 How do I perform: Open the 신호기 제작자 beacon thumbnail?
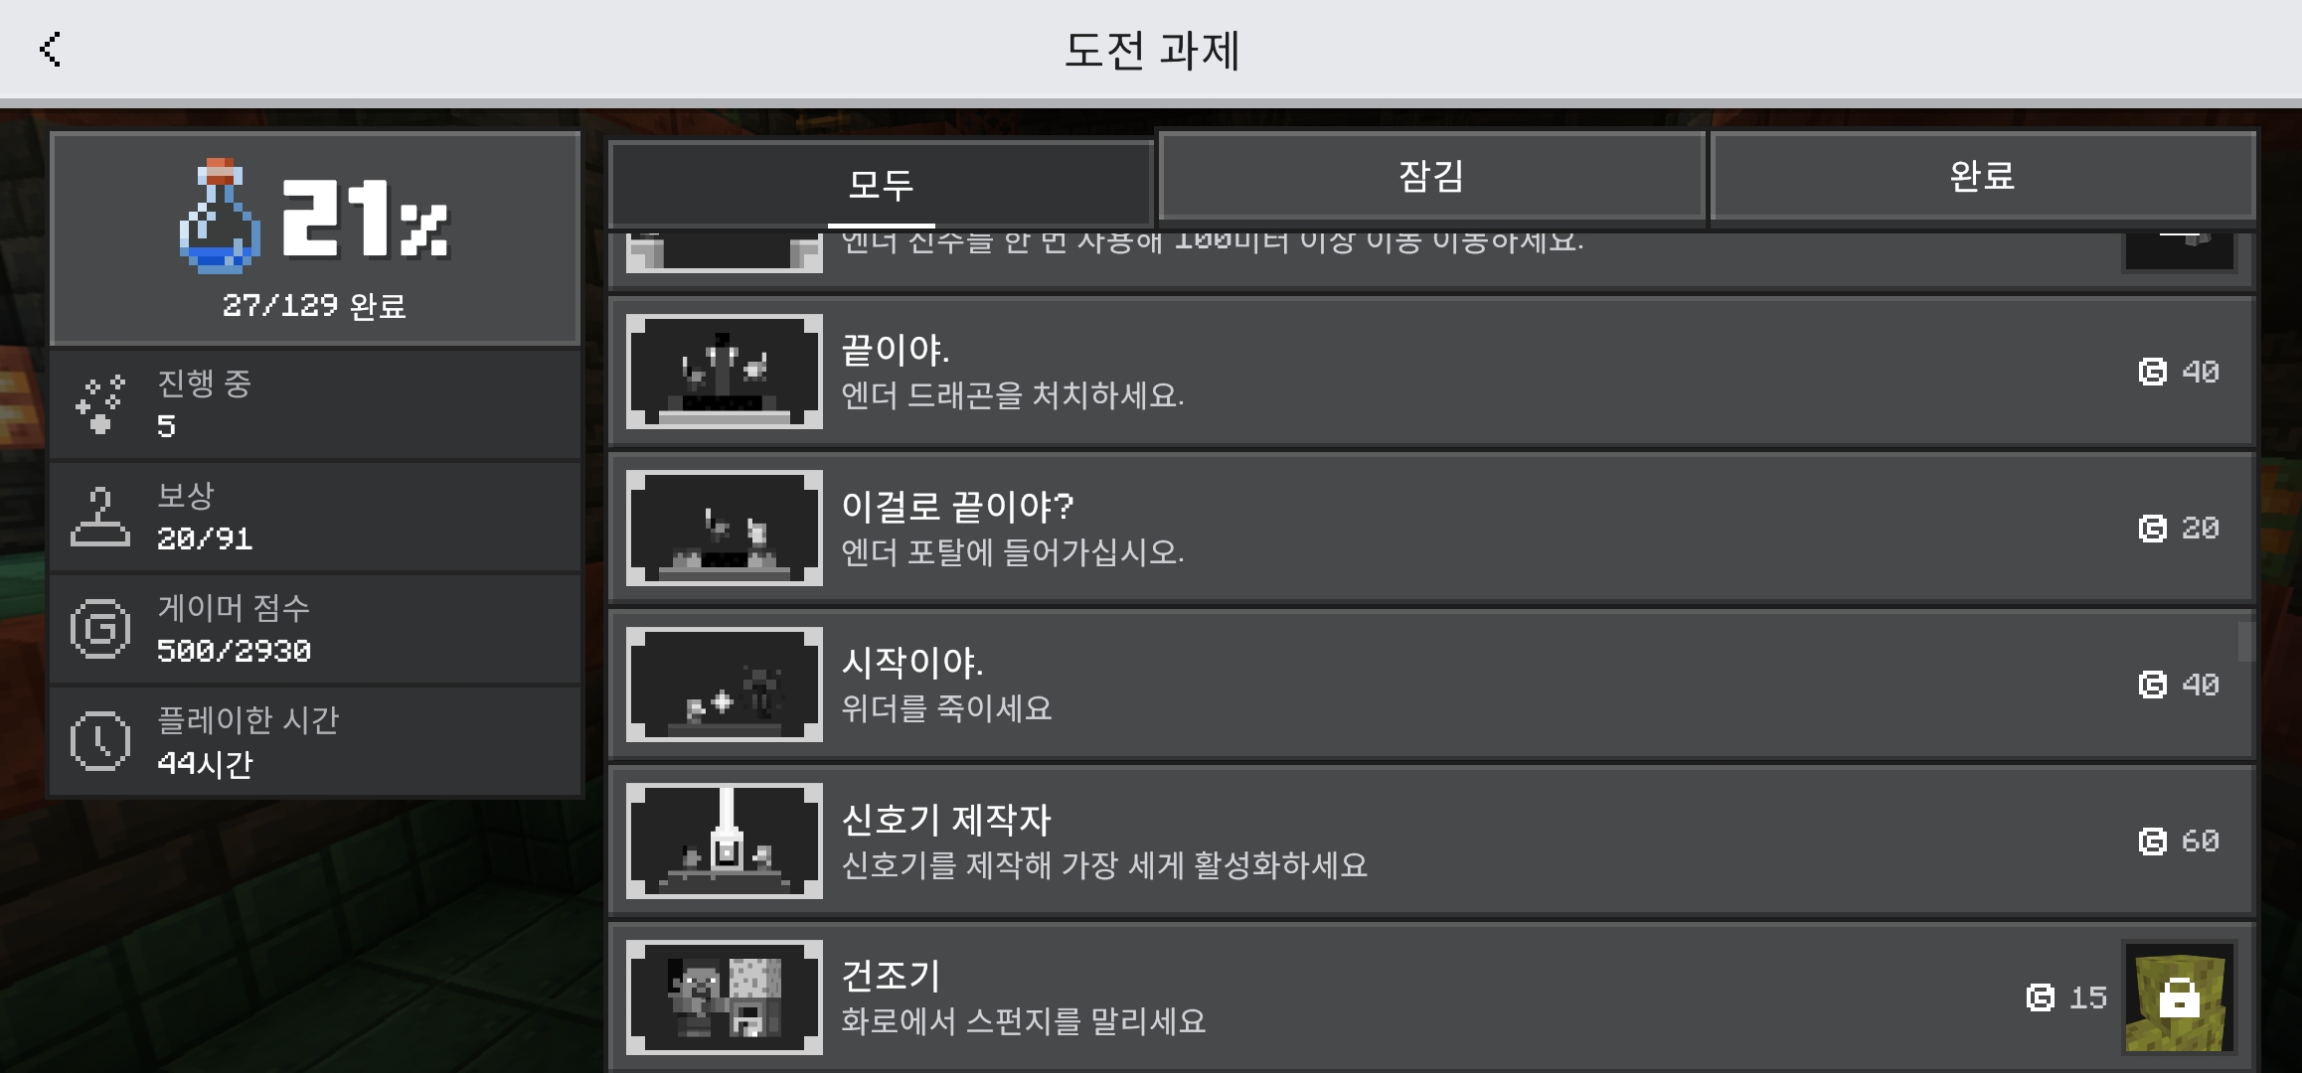pyautogui.click(x=725, y=841)
